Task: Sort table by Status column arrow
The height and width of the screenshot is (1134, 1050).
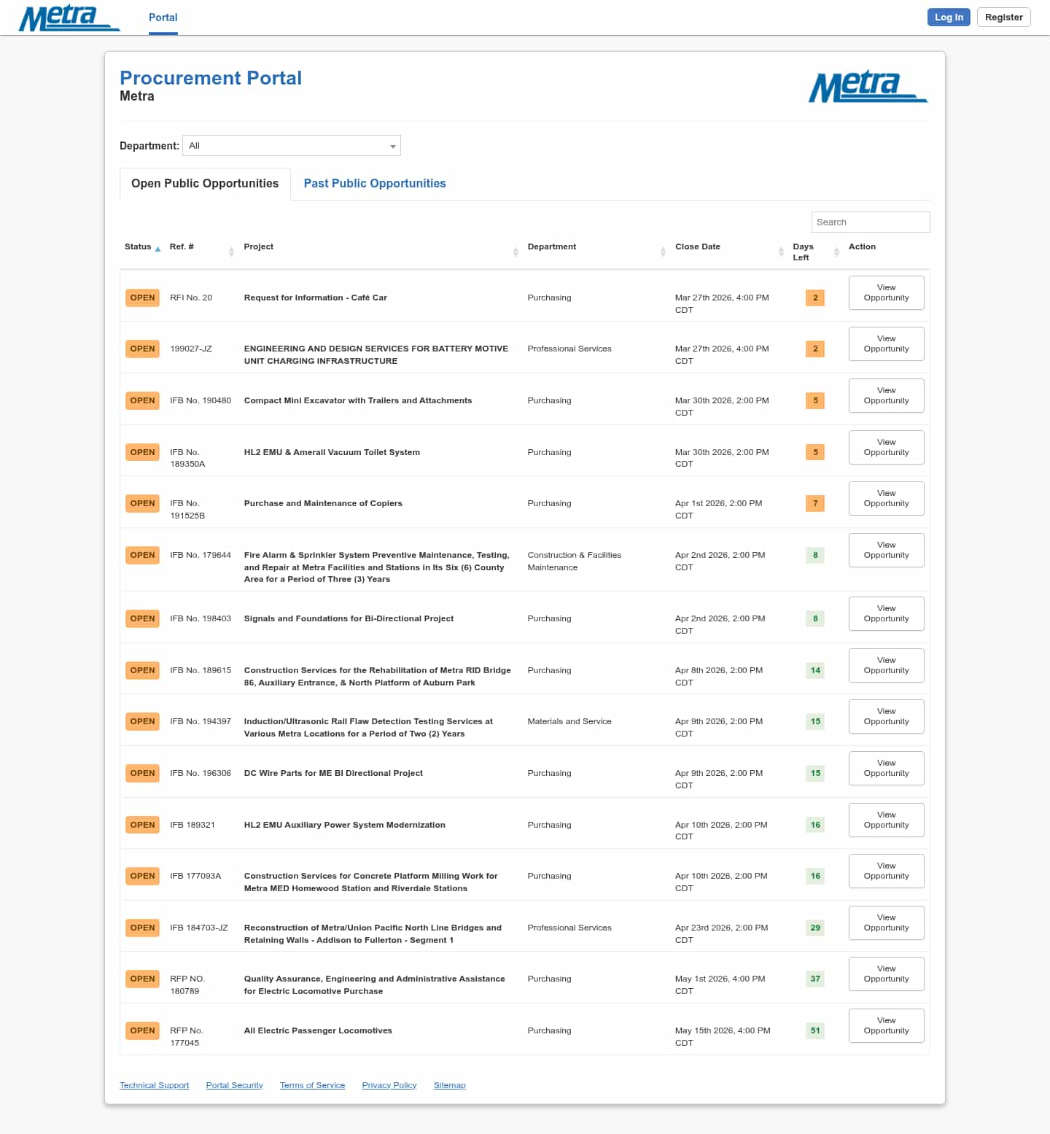Action: 157,249
